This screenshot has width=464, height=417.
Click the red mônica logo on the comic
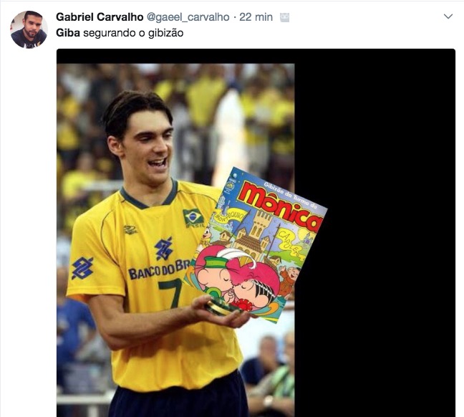280,206
